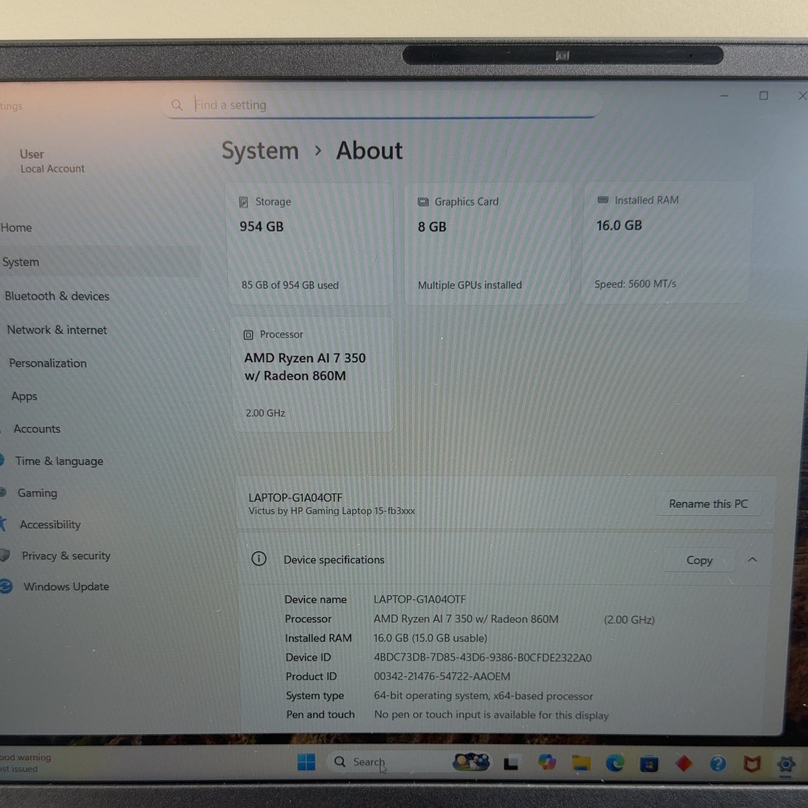Select the Device ID value text
This screenshot has width=808, height=808.
click(482, 658)
